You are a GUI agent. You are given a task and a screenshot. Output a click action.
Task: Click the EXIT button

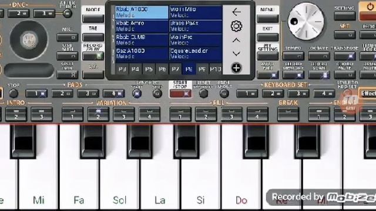pyautogui.click(x=267, y=37)
